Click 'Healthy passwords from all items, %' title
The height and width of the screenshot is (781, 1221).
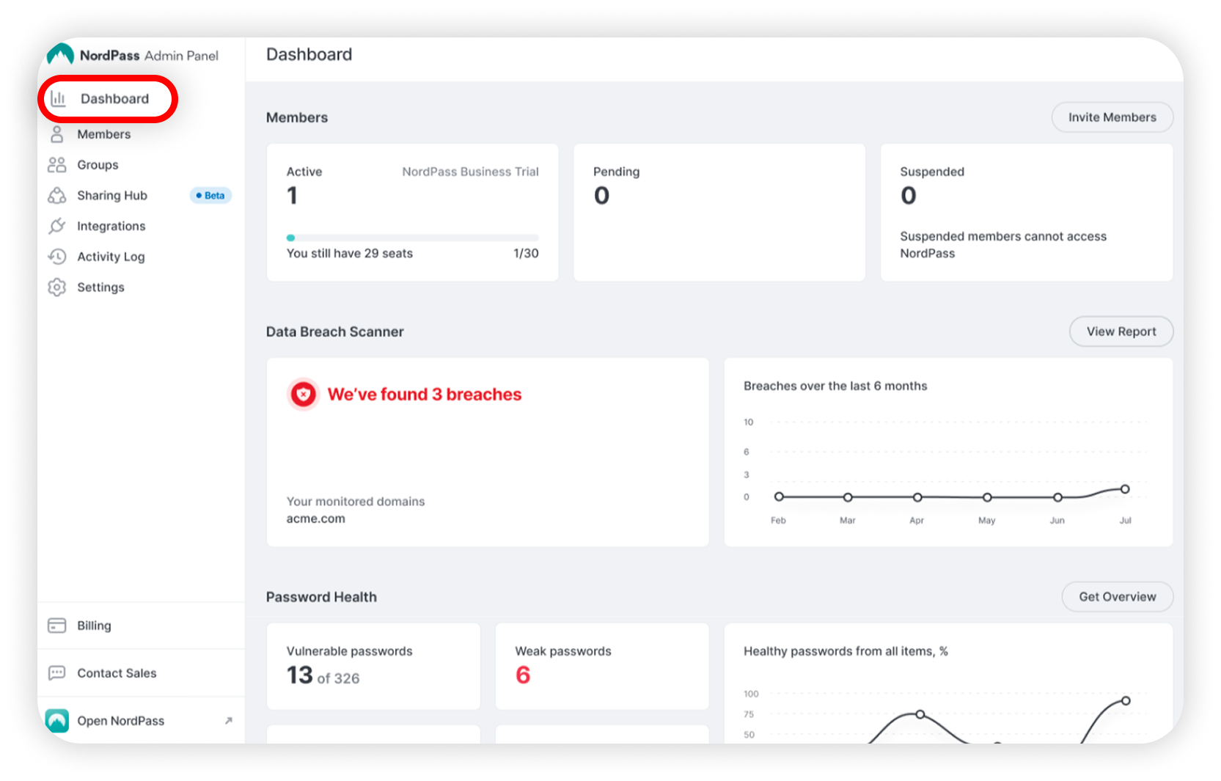pos(846,651)
